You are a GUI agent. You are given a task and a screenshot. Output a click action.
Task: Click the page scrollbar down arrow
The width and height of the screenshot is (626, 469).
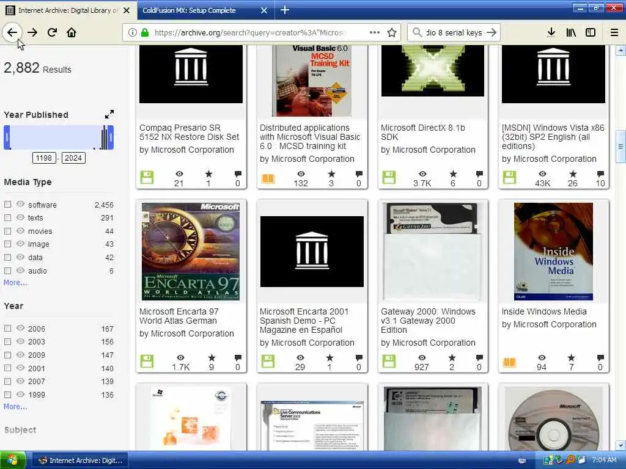pyautogui.click(x=620, y=445)
